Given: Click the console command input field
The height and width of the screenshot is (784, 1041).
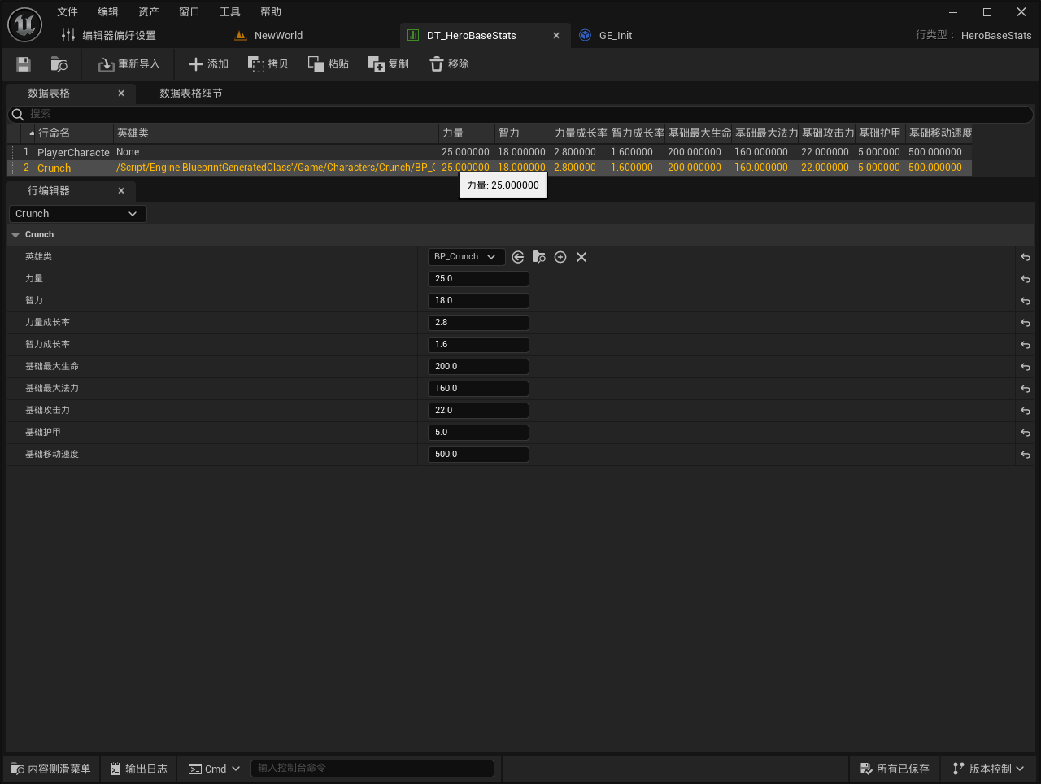Looking at the screenshot, I should click(372, 768).
